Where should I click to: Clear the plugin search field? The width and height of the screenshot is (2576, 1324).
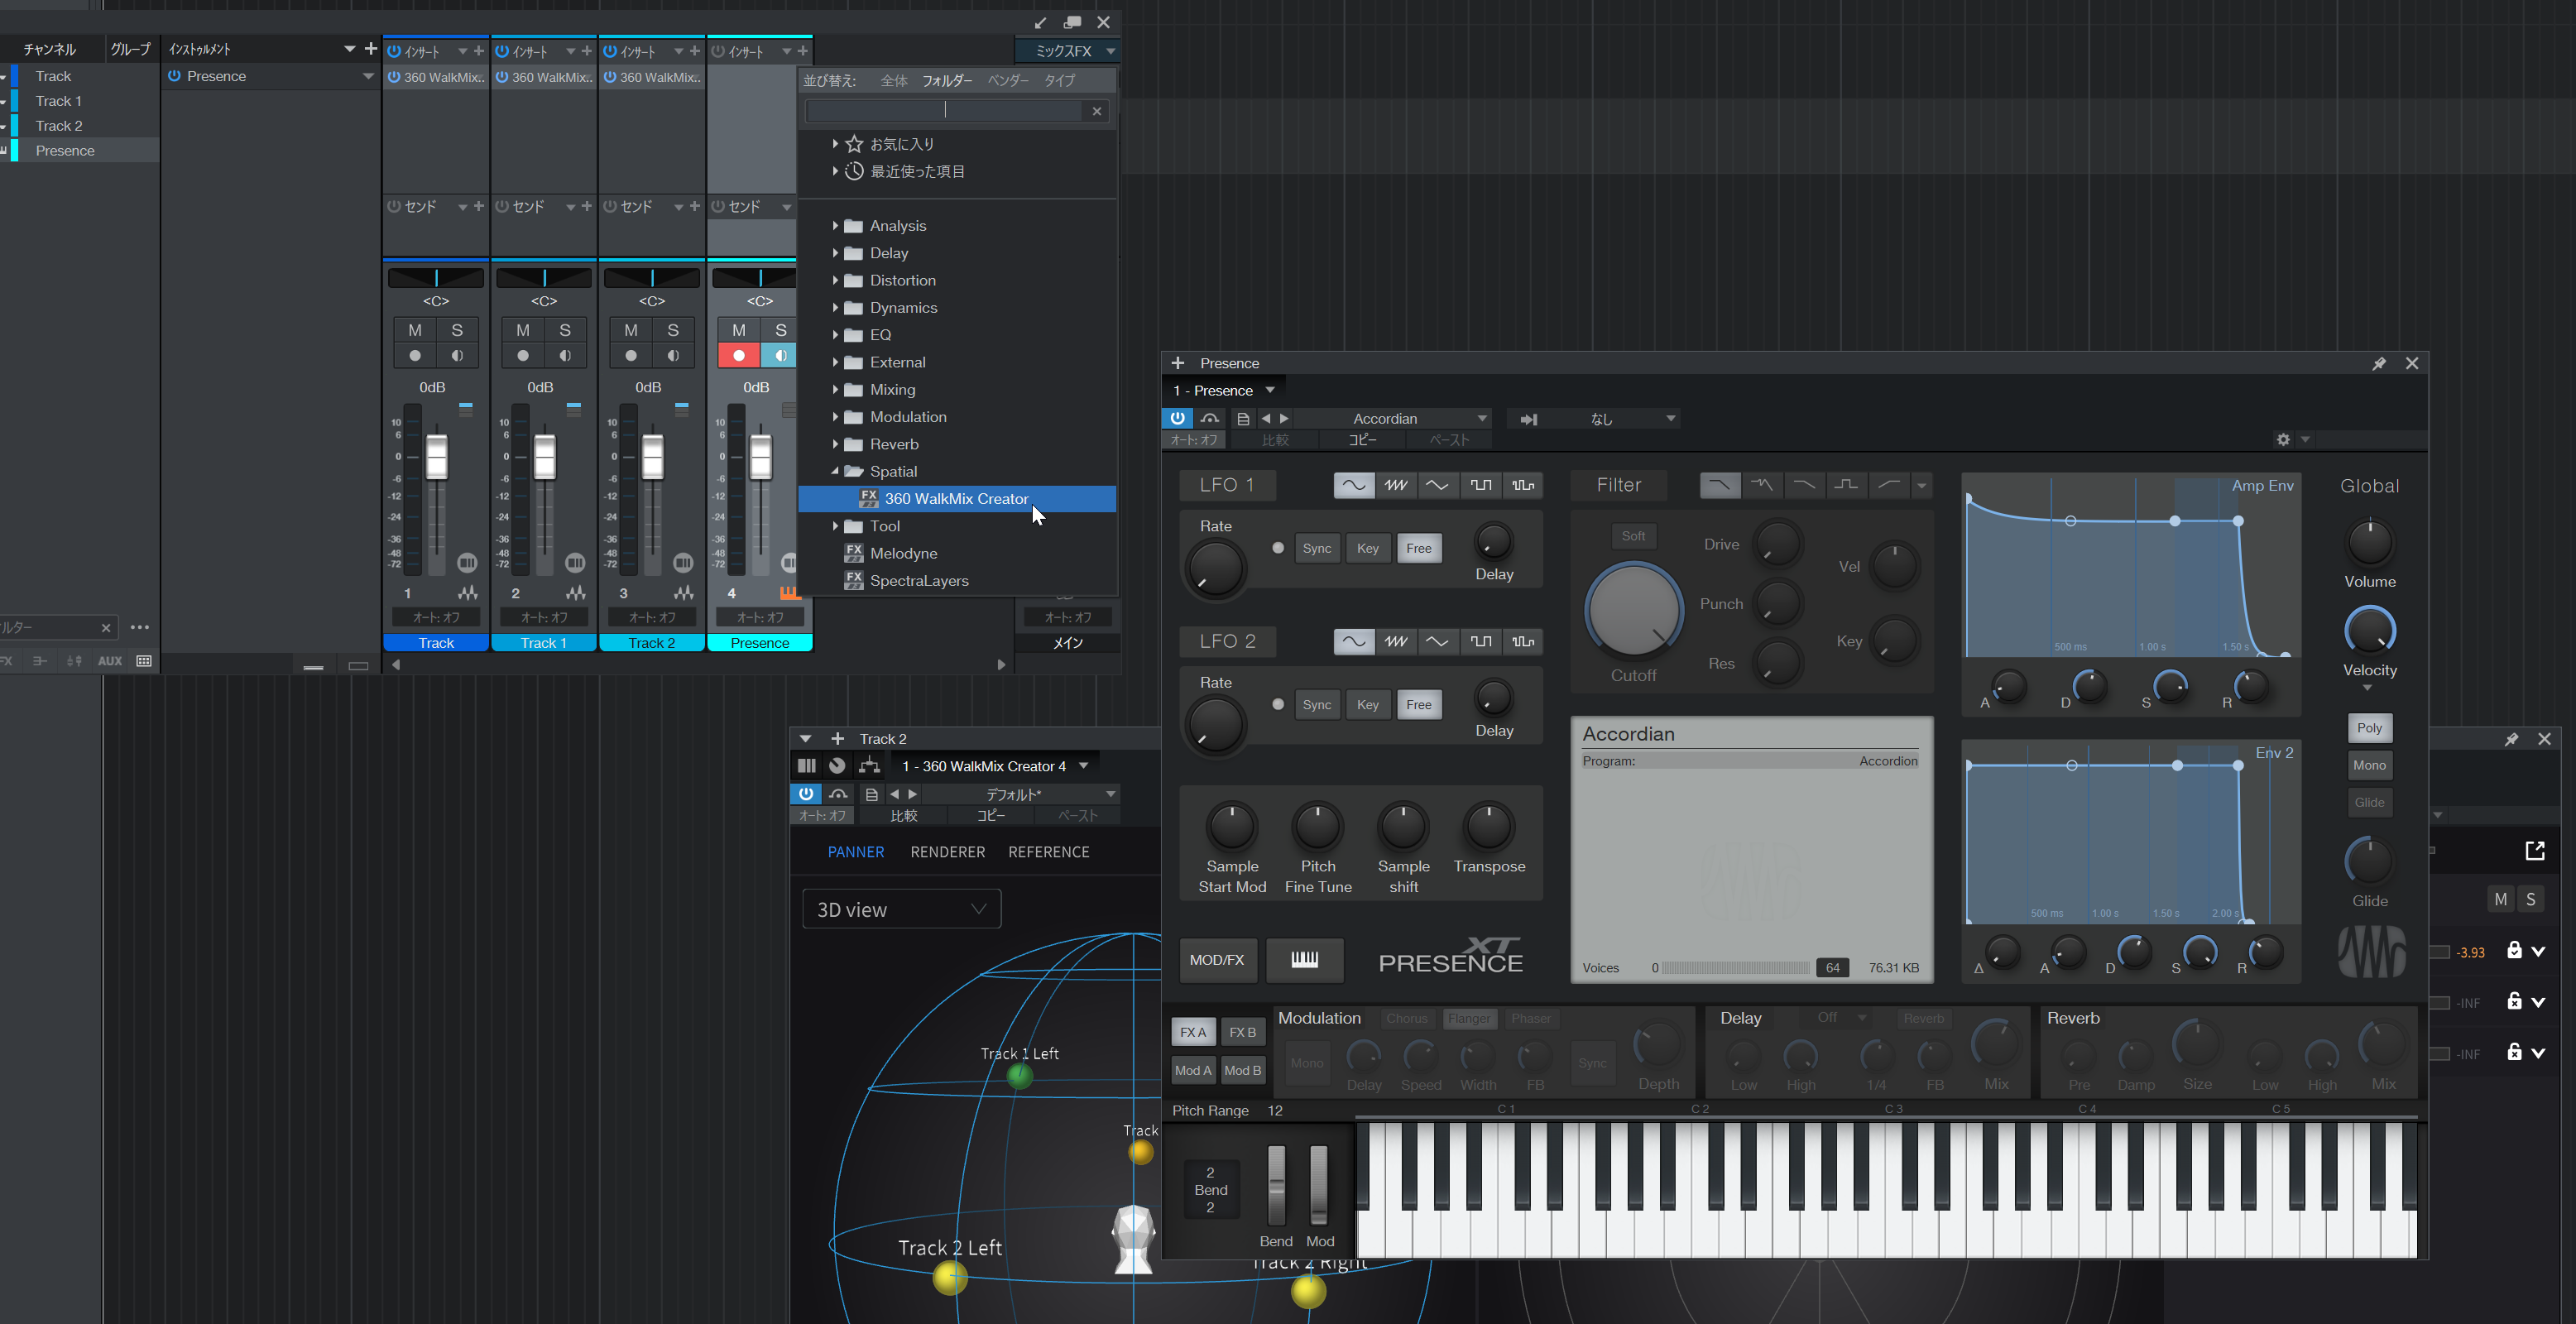point(1097,111)
